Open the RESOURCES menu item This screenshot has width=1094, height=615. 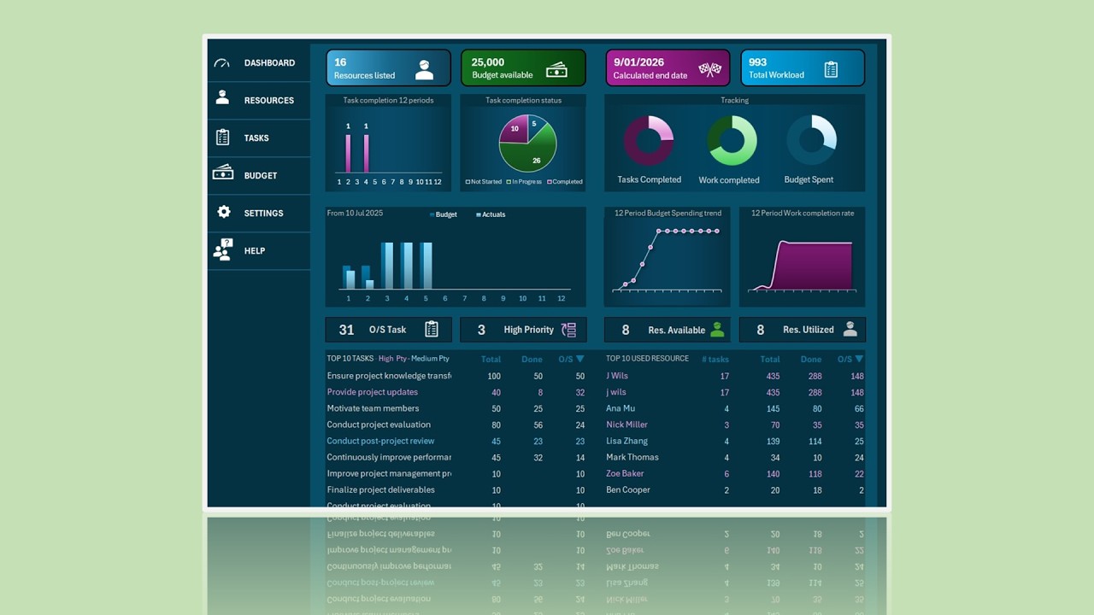click(x=269, y=101)
